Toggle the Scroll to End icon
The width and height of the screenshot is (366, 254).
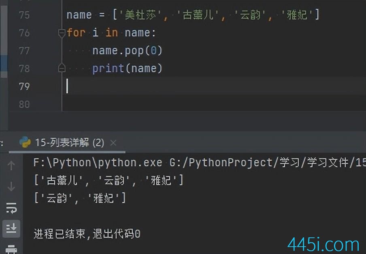[x=11, y=228]
